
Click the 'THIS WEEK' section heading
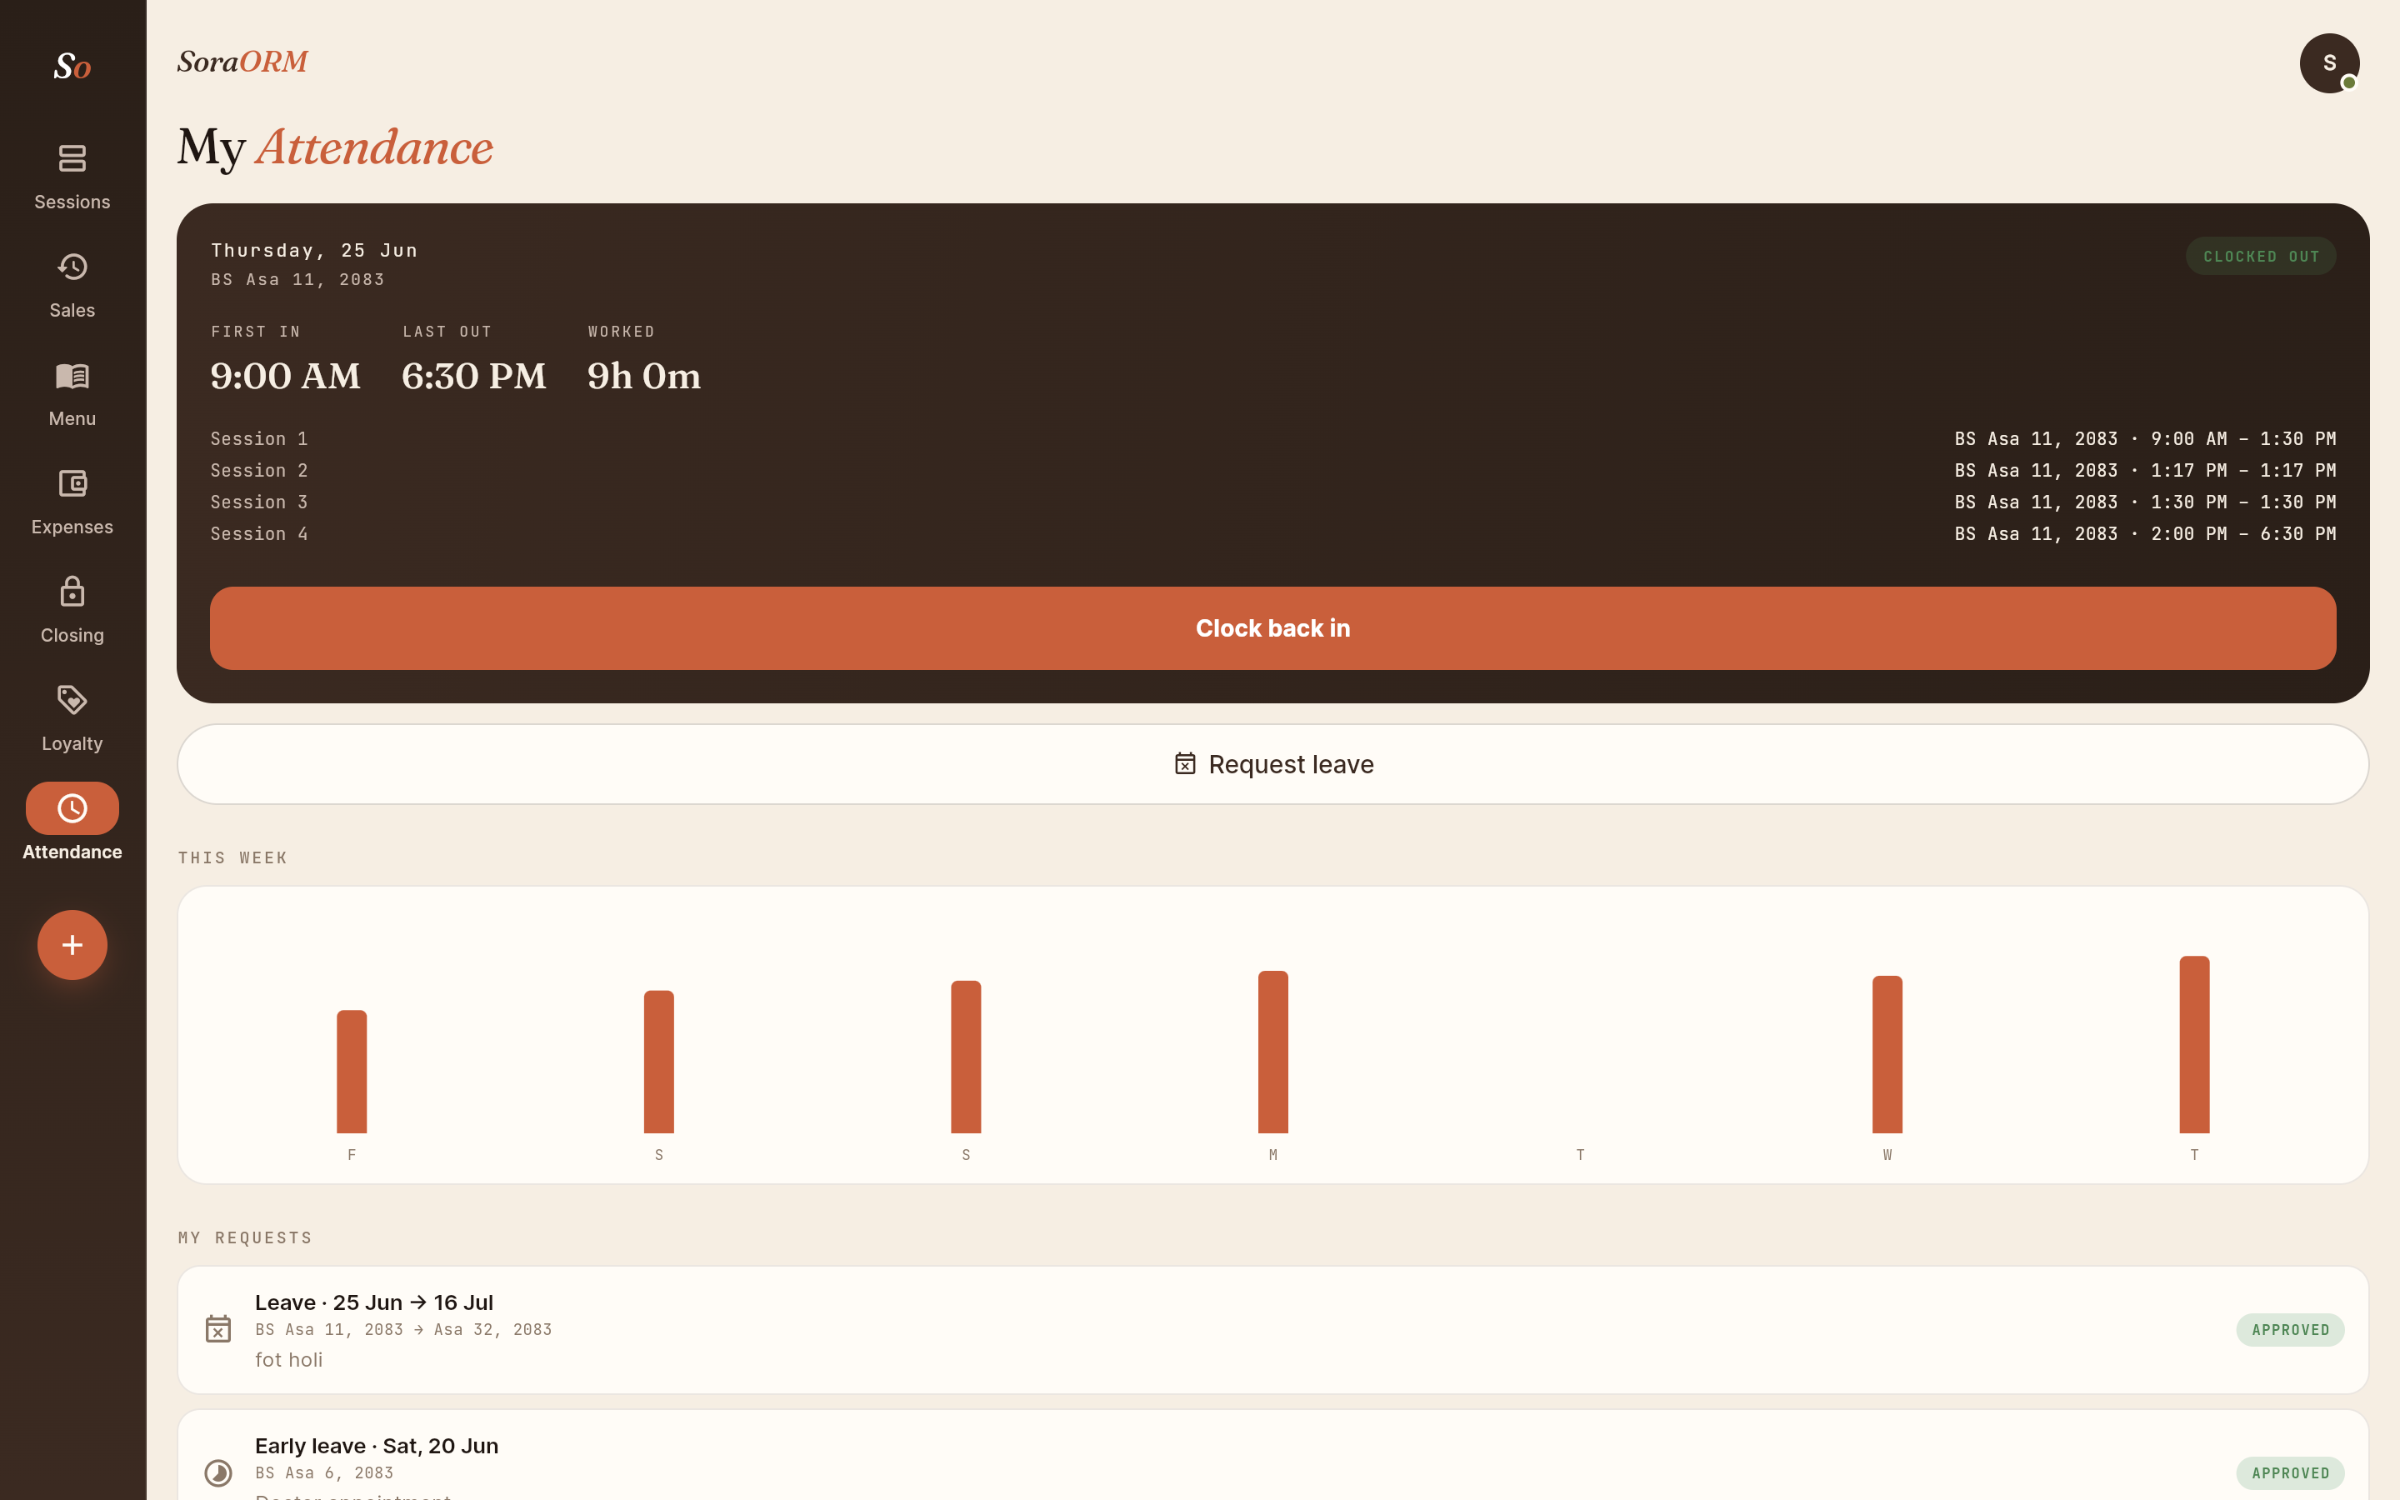pos(233,857)
